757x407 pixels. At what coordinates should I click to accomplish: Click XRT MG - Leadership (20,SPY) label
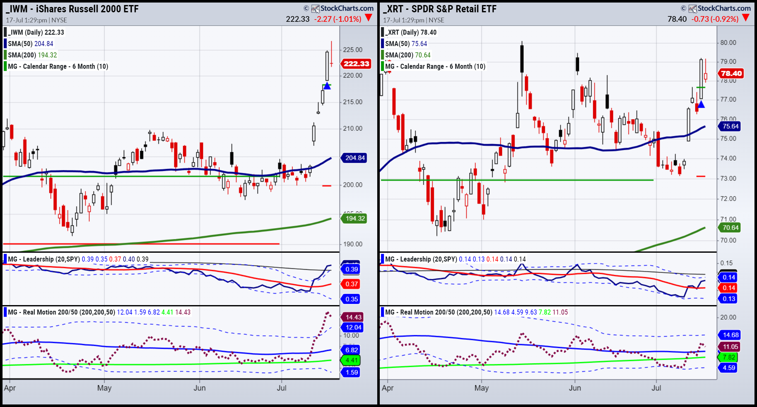(x=421, y=259)
